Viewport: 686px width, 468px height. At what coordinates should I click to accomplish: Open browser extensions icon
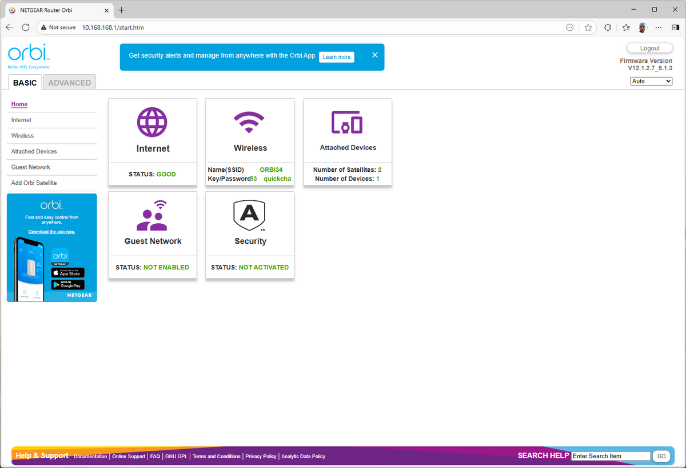pos(608,27)
